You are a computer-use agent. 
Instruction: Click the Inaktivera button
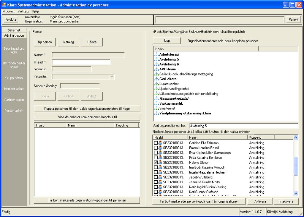tap(286, 201)
